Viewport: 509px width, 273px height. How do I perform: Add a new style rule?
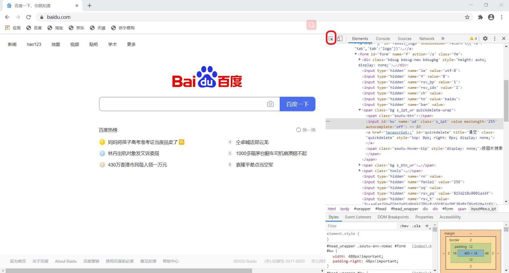427,226
